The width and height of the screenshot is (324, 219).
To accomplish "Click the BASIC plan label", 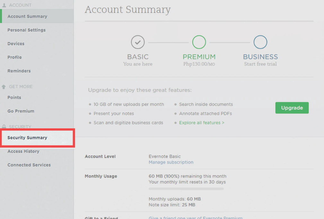I will tap(138, 57).
